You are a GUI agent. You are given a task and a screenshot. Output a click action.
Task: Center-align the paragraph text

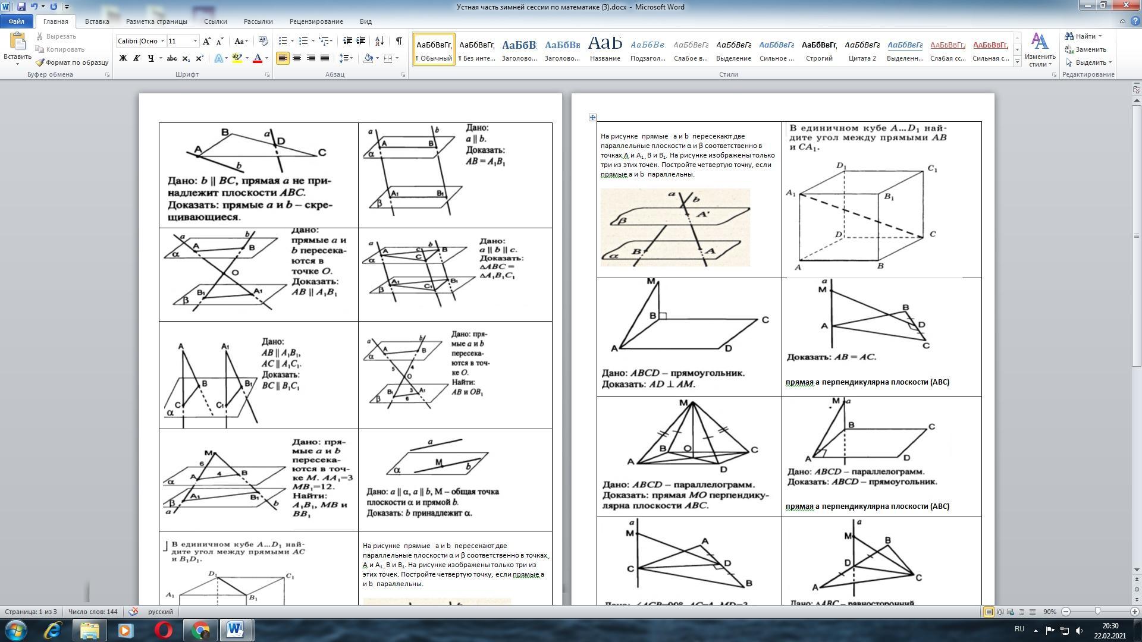pos(296,58)
